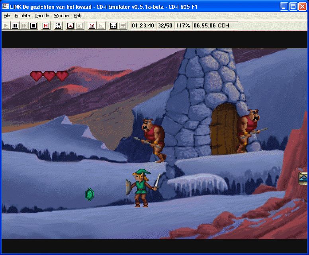Reset the emulator with the red R
This screenshot has width=309, height=255.
pyautogui.click(x=46, y=25)
